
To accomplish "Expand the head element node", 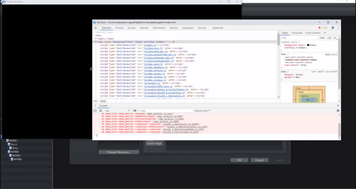I will click(96, 38).
